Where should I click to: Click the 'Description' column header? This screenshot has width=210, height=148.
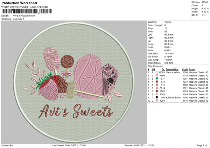coord(172,69)
